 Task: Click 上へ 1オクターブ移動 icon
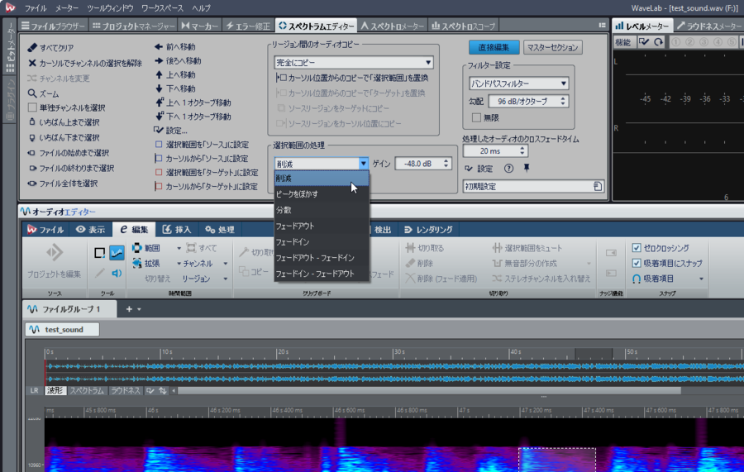(x=160, y=103)
